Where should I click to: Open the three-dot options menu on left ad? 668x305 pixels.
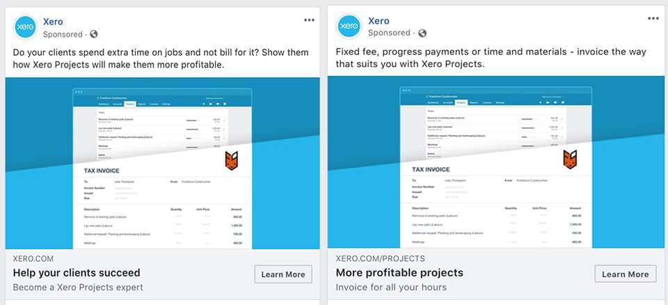click(309, 20)
